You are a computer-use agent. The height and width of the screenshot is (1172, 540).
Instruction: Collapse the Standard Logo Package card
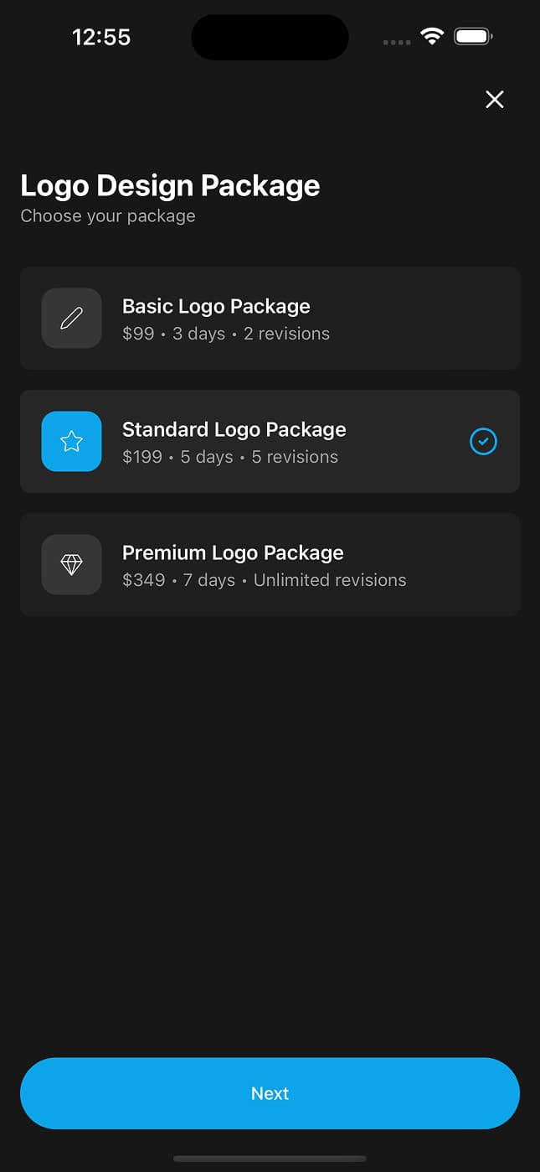click(270, 442)
